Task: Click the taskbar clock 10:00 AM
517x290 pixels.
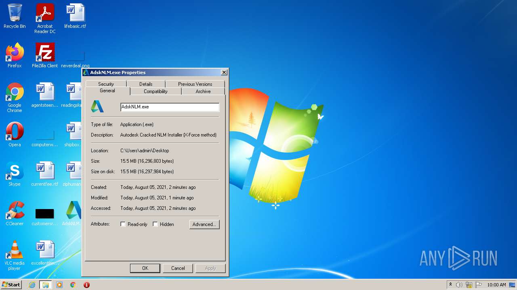Action: 496,285
